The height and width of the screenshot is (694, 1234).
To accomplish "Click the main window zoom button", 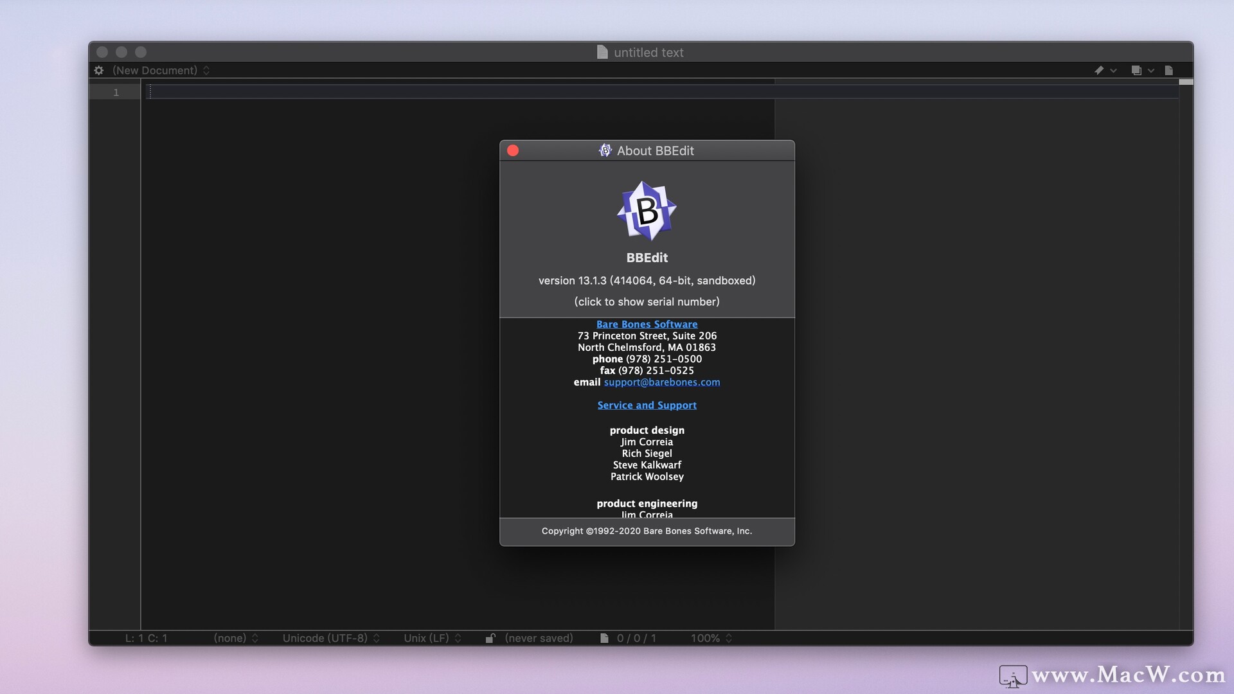I will click(x=141, y=52).
